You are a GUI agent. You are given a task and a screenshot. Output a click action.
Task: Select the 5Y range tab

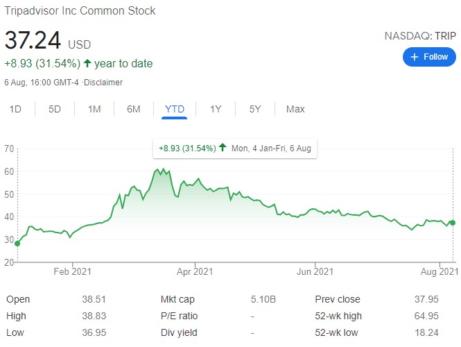(x=254, y=109)
